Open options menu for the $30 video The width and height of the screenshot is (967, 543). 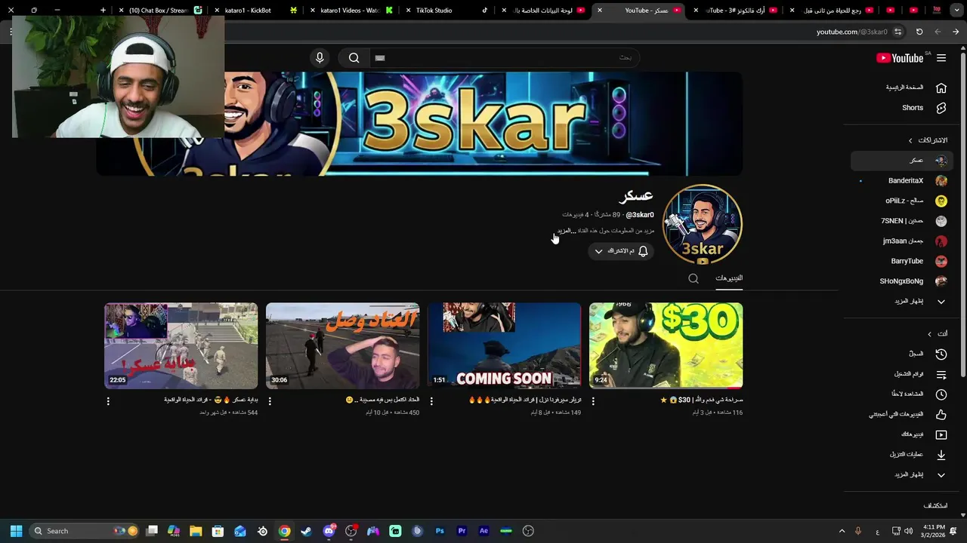coord(593,401)
